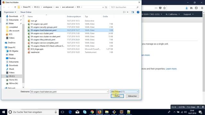Open page actions three-dot menu
The height and width of the screenshot is (115, 205).
point(156,8)
